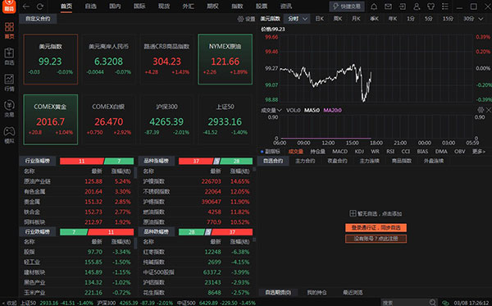Viewport: 492px width, 306px height.
Task: Select 外汇 tab in top navigation
Action: [189, 7]
